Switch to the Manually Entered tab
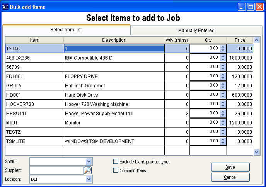 point(196,30)
